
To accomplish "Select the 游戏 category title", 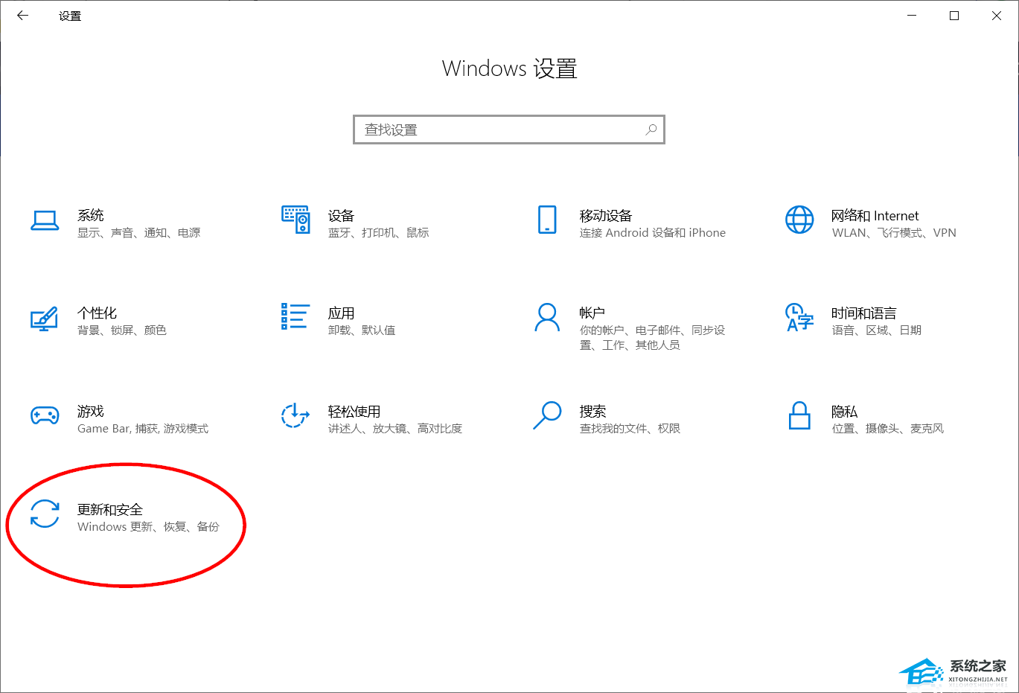I will point(91,411).
